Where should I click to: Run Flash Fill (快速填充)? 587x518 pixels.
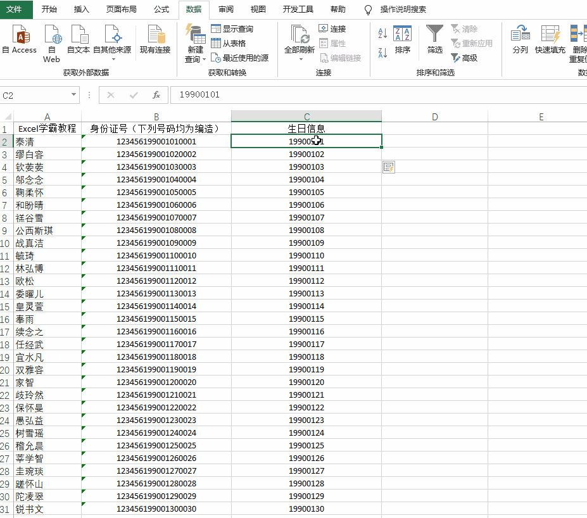550,39
